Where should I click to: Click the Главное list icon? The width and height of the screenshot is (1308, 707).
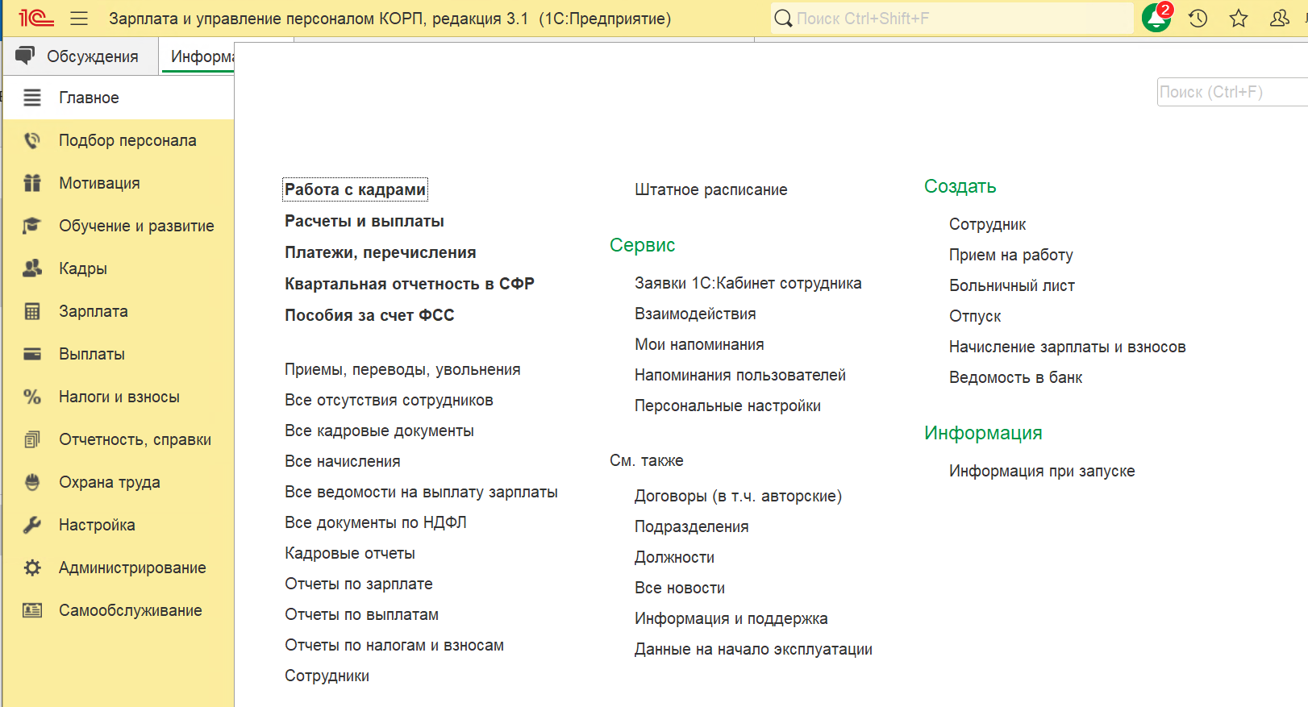[x=32, y=98]
